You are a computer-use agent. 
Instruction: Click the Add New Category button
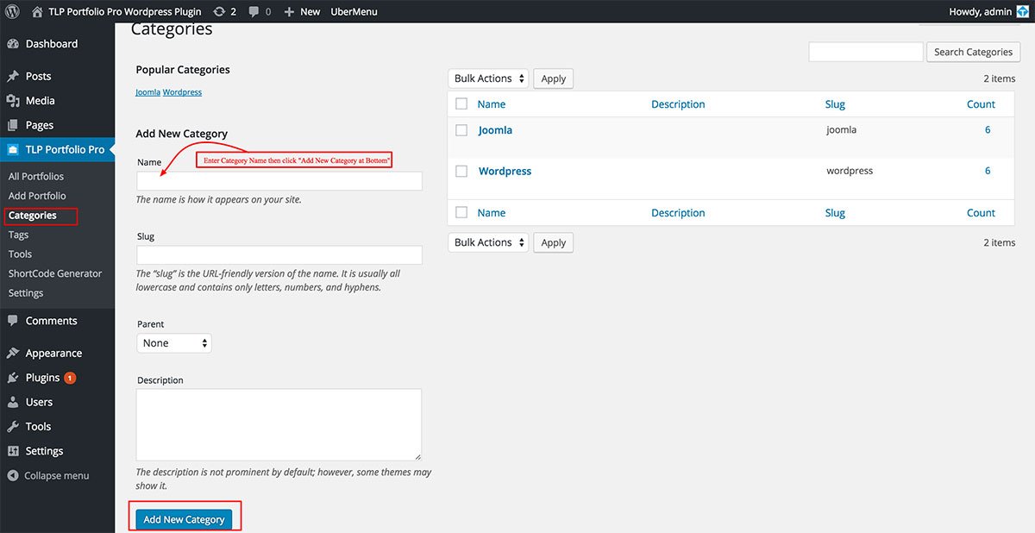[x=184, y=519]
